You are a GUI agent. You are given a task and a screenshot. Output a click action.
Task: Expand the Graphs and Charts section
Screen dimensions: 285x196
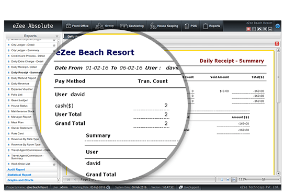tap(20, 180)
